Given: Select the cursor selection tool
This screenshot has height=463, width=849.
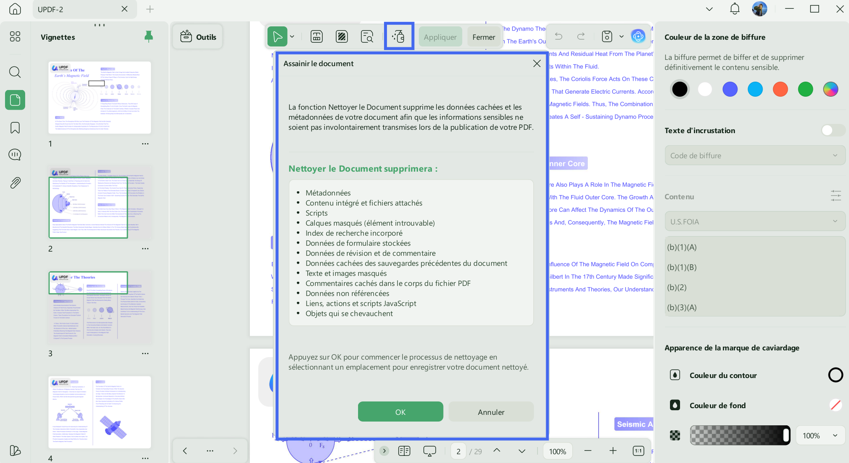Looking at the screenshot, I should pos(278,37).
